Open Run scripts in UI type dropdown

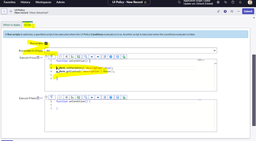coord(131,51)
